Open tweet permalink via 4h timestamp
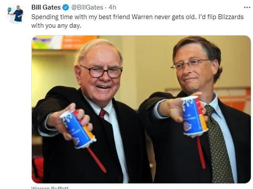The width and height of the screenshot is (253, 189). pyautogui.click(x=112, y=7)
